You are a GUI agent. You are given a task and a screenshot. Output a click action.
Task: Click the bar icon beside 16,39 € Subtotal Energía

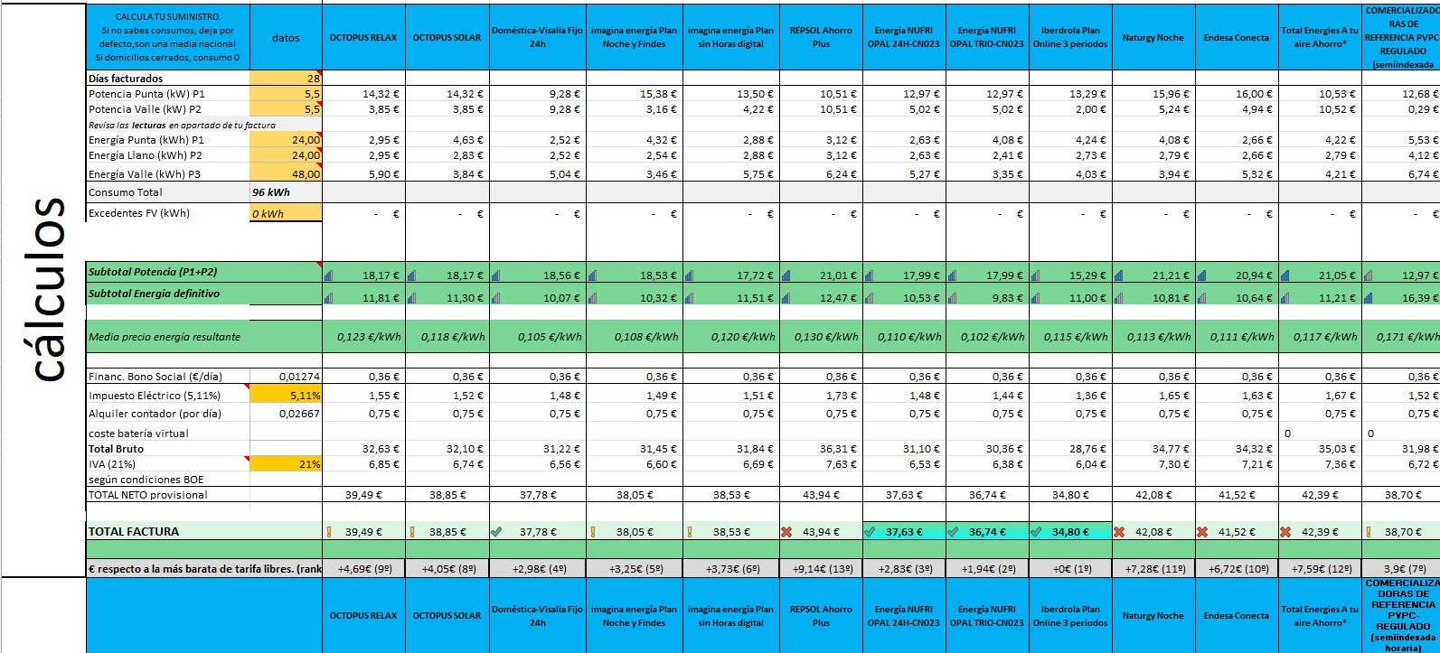[1367, 297]
